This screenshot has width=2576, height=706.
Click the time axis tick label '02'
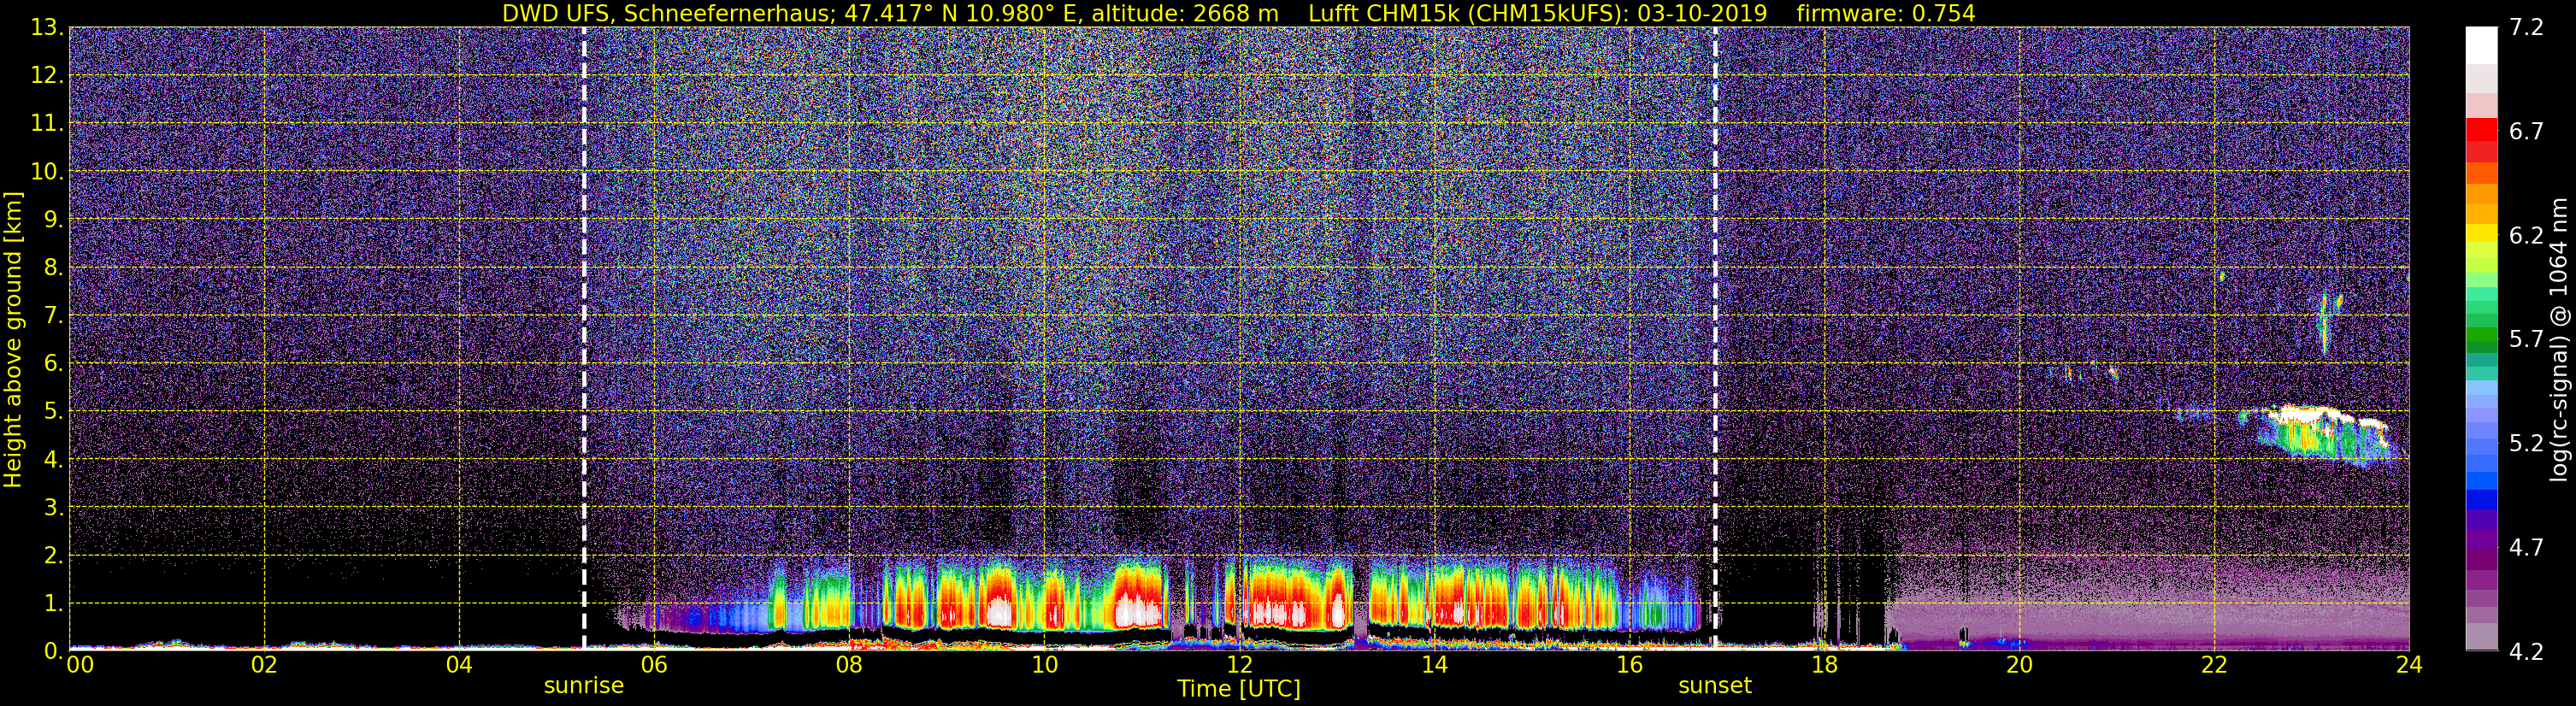click(x=264, y=665)
